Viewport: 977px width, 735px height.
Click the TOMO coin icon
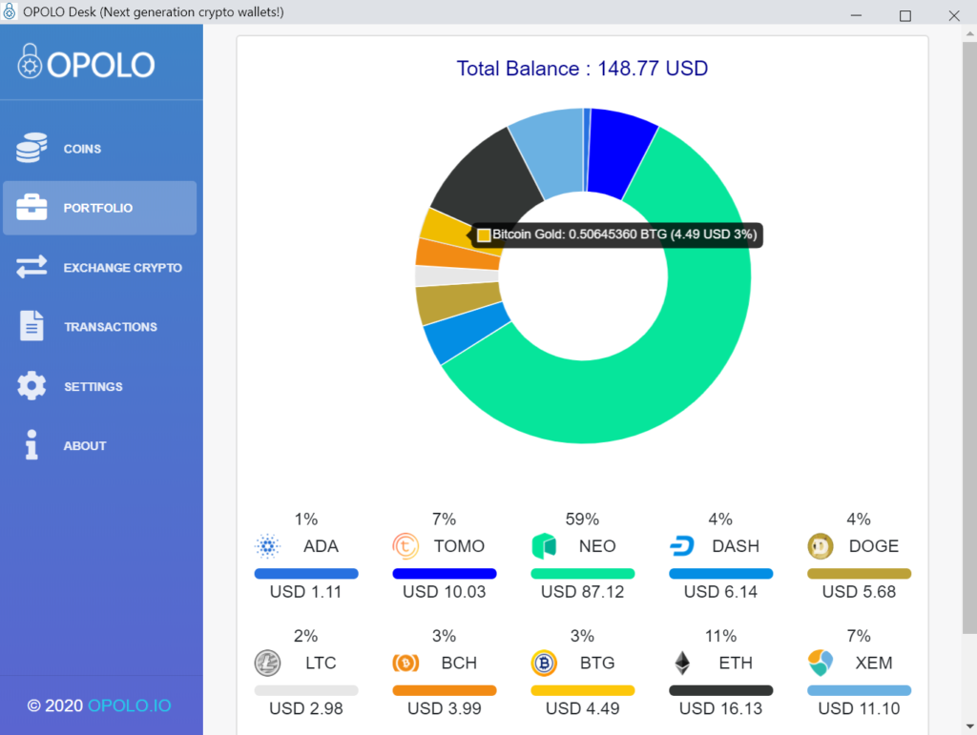point(405,546)
